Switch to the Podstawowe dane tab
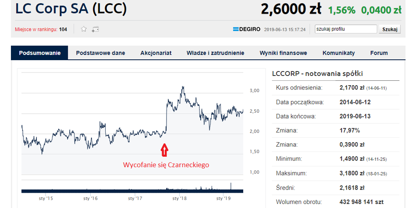This screenshot has width=414, height=208. click(100, 53)
